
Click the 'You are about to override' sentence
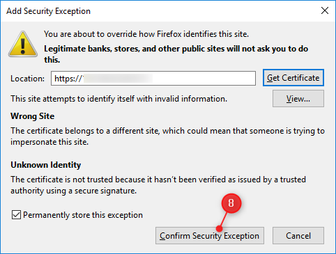(146, 34)
